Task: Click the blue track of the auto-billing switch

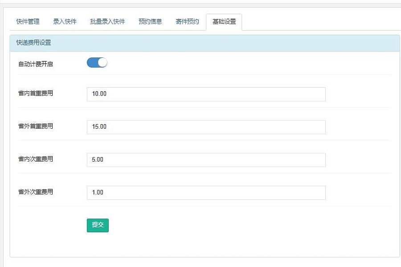Action: (x=92, y=63)
